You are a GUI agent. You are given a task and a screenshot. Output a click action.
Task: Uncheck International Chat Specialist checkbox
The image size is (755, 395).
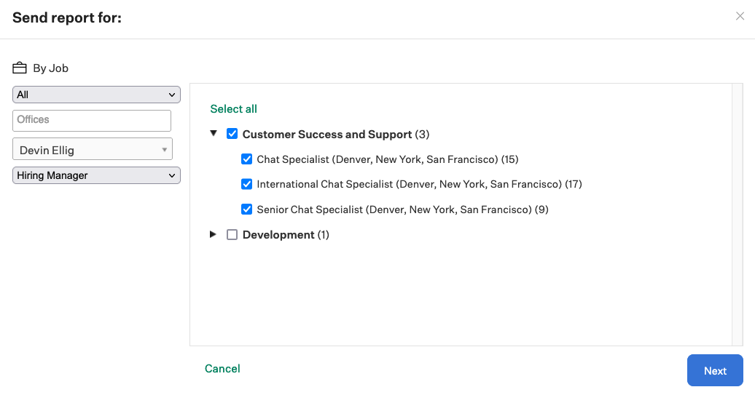tap(246, 184)
